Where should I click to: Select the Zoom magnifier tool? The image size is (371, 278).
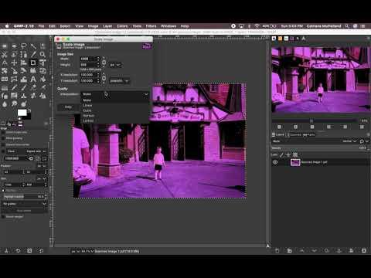(x=43, y=55)
